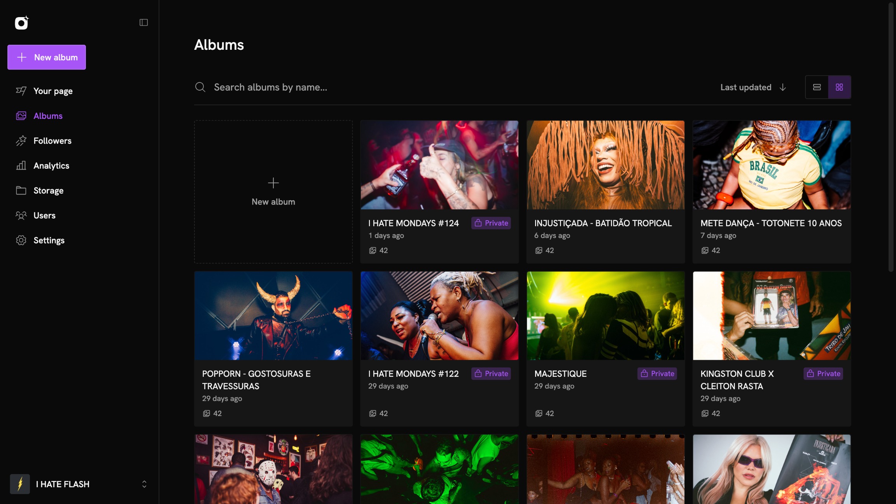Click the sort direction arrow icon
896x504 pixels.
783,87
